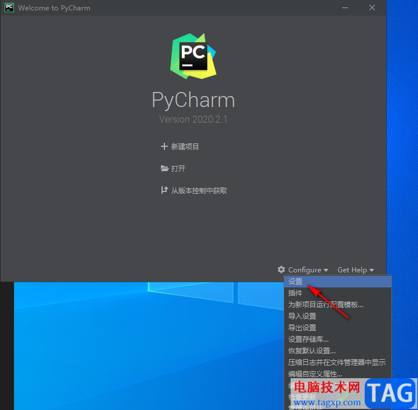Click the PyCharm logo in title bar
Viewport: 418px width, 410px height.
pyautogui.click(x=9, y=8)
